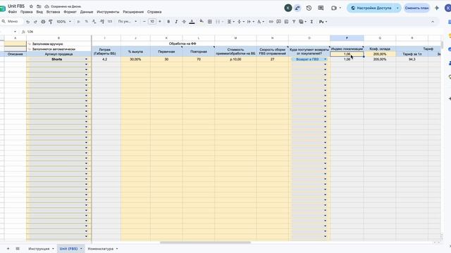Apply percent format with the % icon
451x253 pixels.
pos(86,22)
